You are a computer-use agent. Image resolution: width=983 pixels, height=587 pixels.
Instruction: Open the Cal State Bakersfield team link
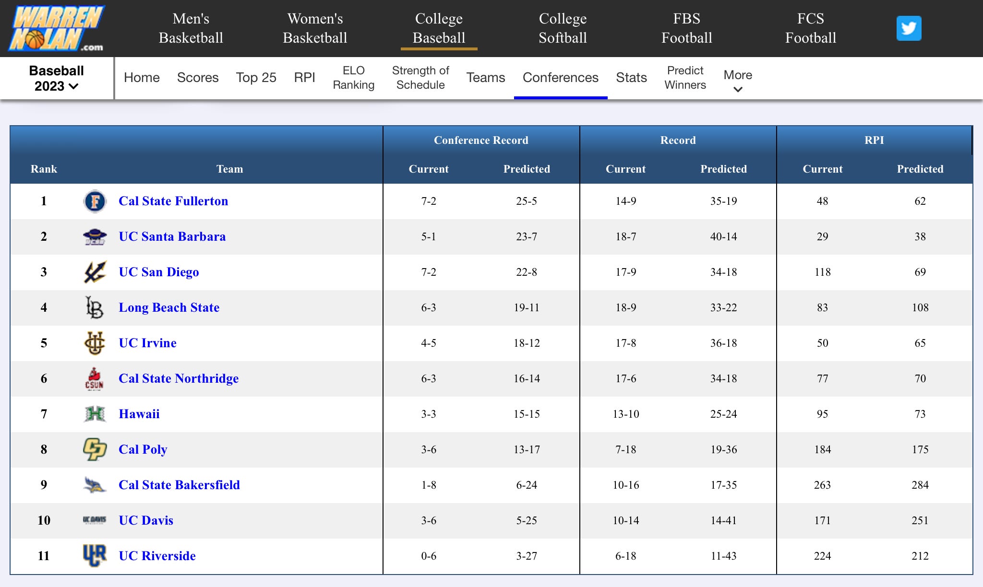tap(180, 485)
